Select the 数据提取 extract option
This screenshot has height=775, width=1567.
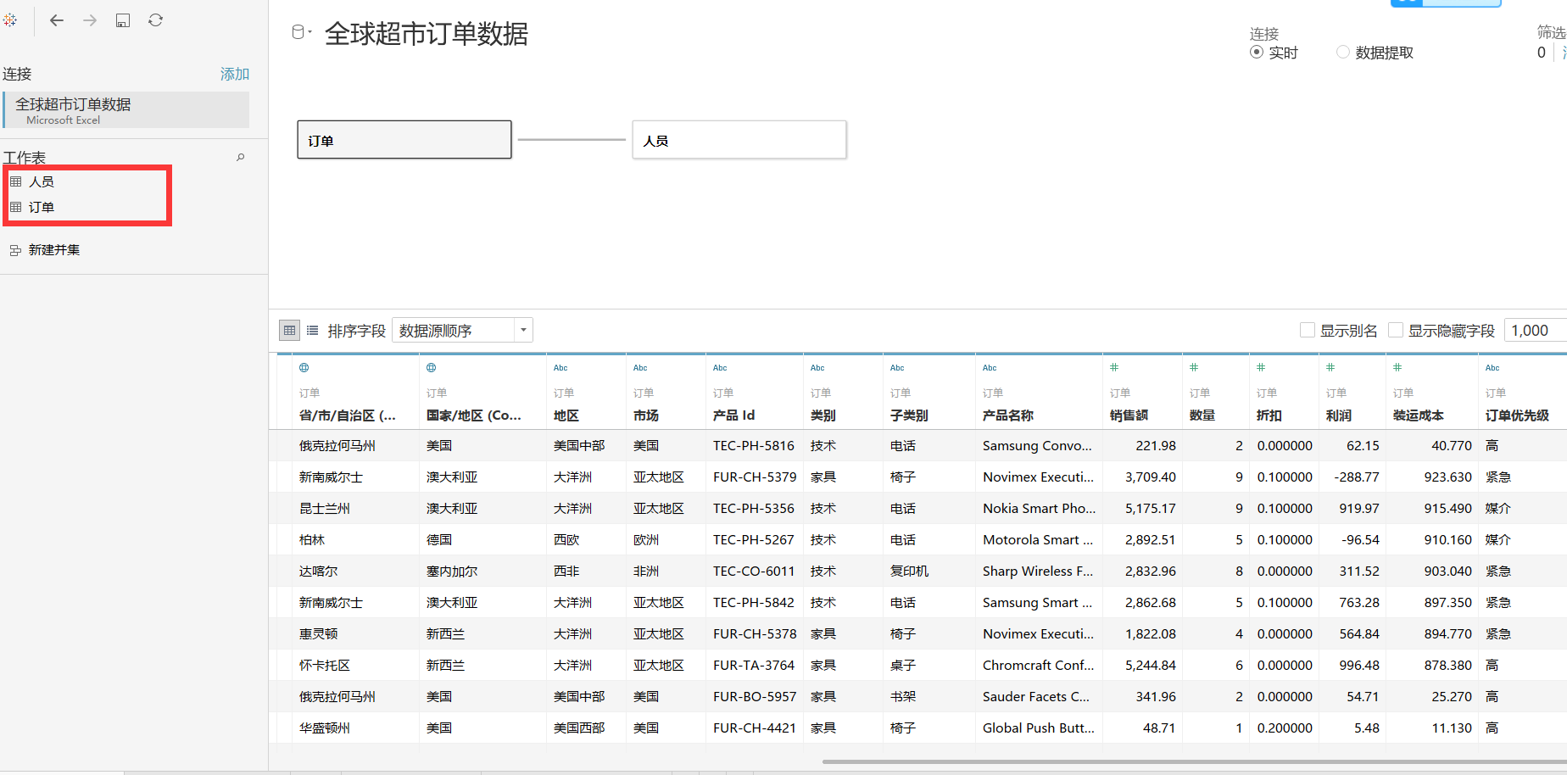click(1343, 53)
